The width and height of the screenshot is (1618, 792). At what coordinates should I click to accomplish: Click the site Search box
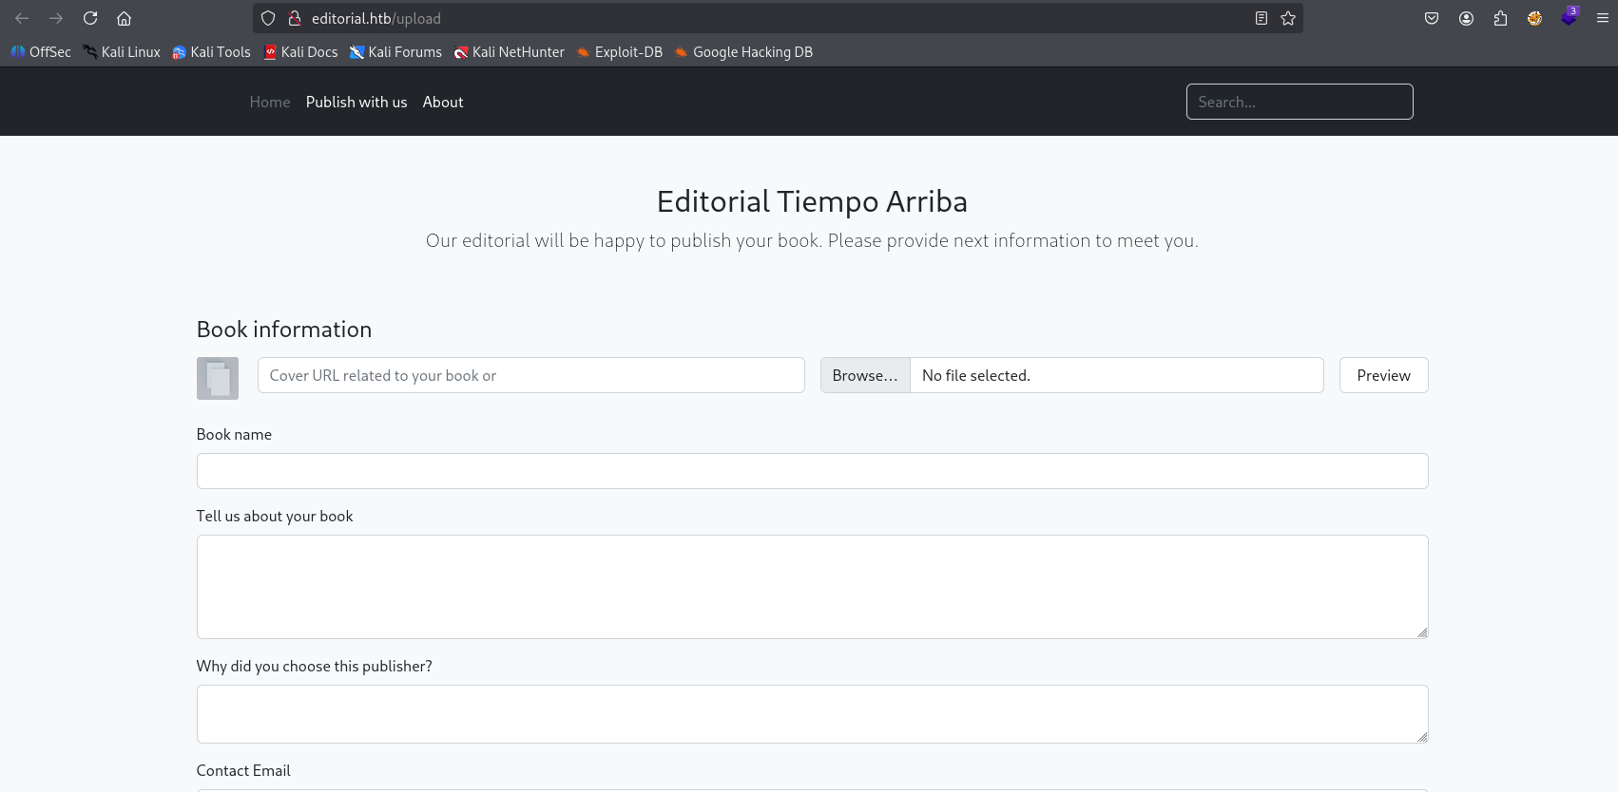pyautogui.click(x=1300, y=102)
